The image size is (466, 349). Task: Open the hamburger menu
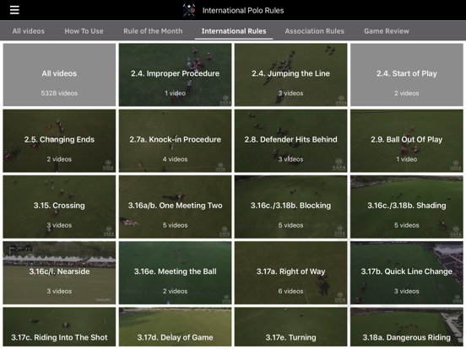[x=14, y=10]
